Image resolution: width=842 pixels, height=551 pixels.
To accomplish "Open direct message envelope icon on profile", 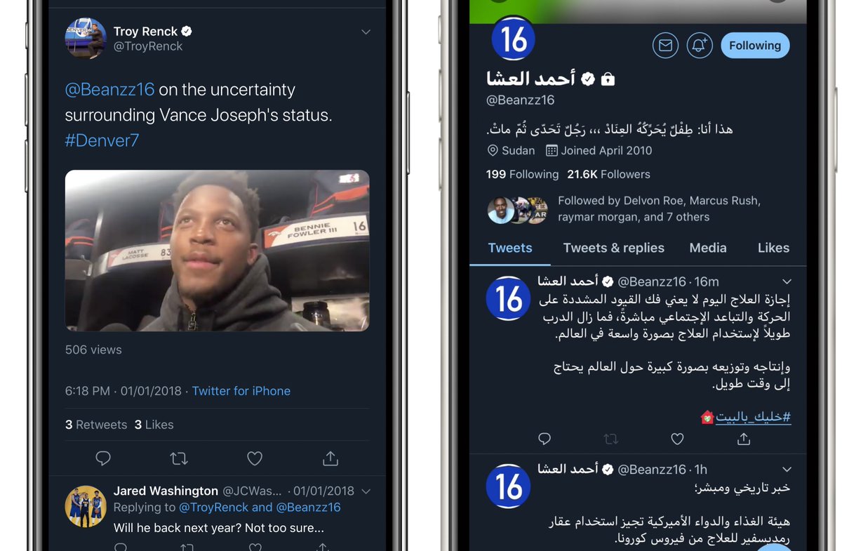I will [665, 46].
